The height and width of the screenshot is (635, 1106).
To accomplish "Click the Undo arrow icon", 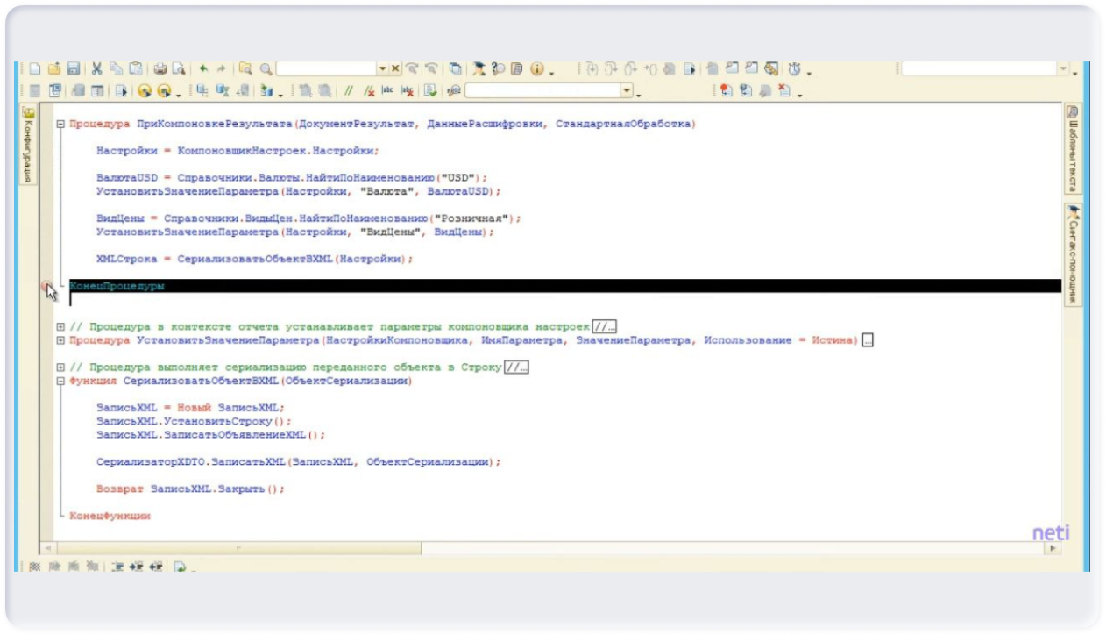I will pyautogui.click(x=203, y=69).
